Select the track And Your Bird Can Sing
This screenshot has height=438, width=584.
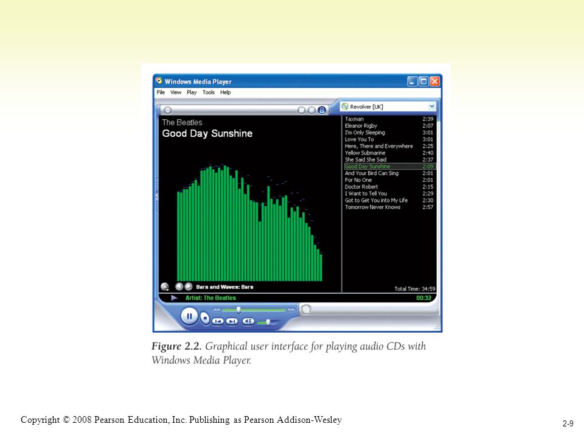pos(389,173)
